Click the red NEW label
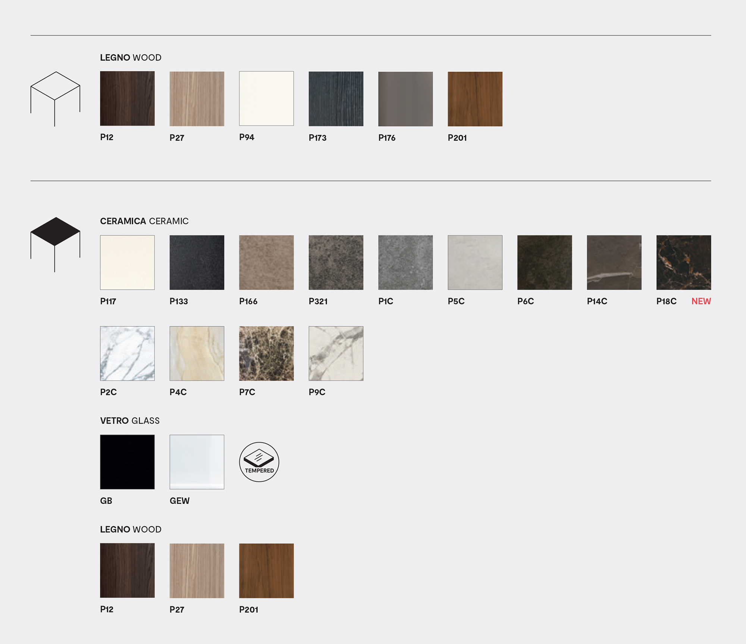This screenshot has width=746, height=644. (x=701, y=301)
